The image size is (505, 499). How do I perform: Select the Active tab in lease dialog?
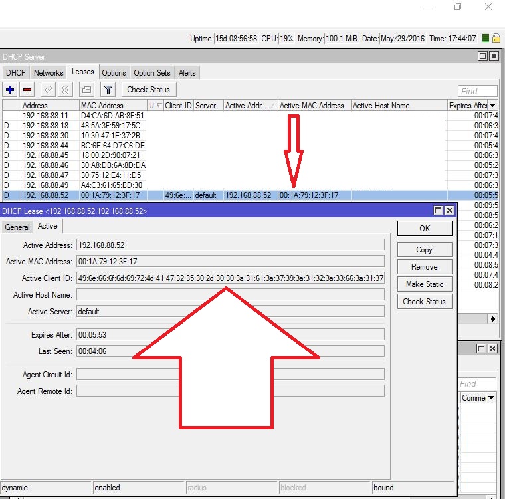point(48,226)
